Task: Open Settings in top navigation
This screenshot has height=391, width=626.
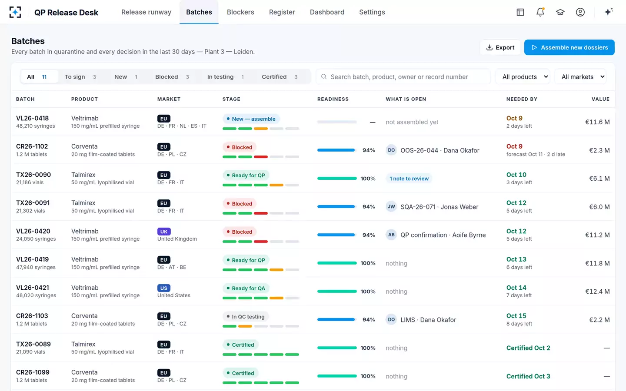Action: point(372,12)
